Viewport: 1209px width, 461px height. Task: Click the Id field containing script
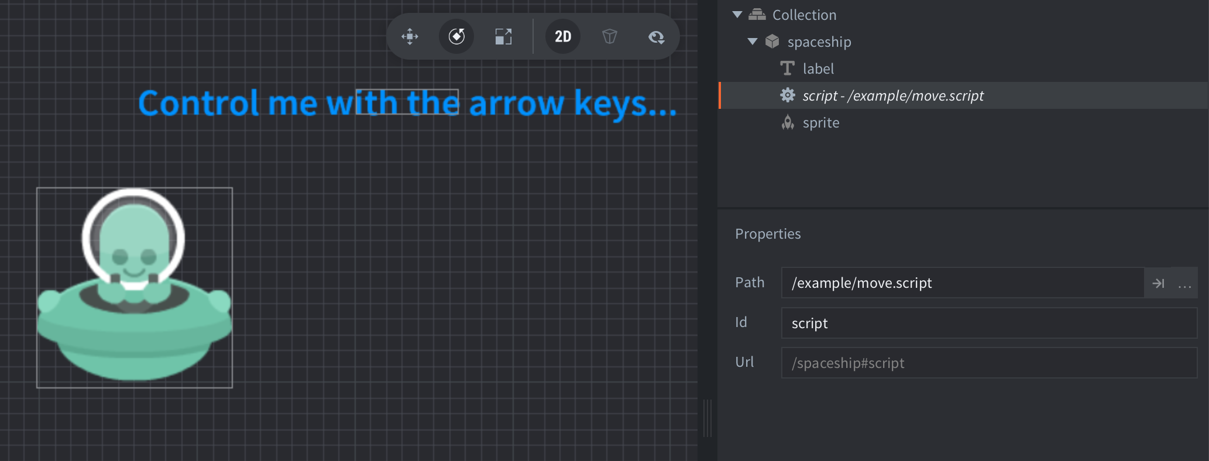coord(989,323)
